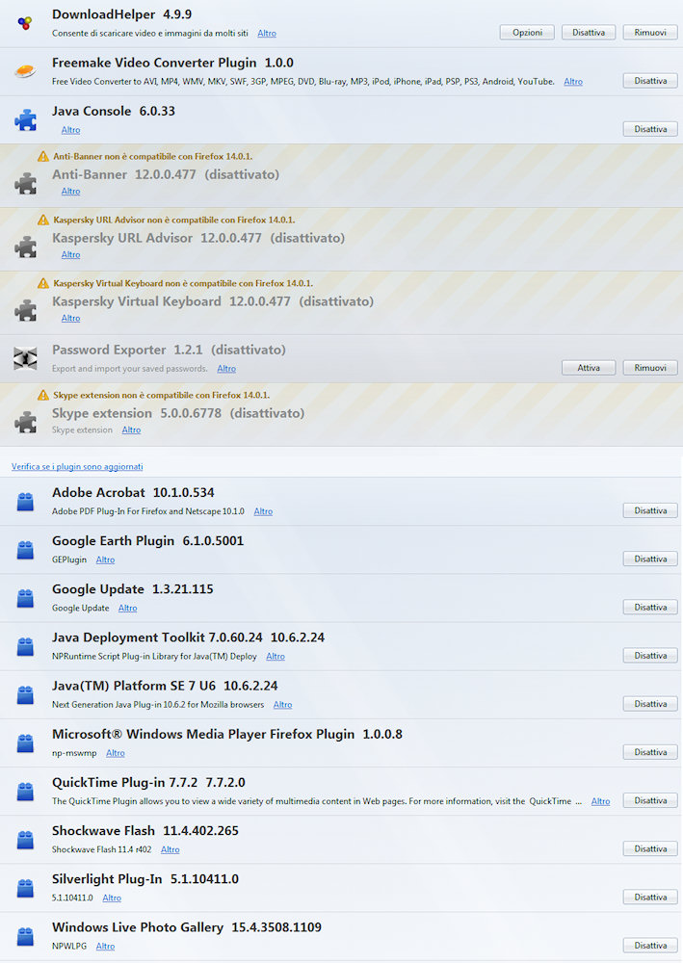Screen dimensions: 683x963
Task: Click the Anti-Banner gray puzzle icon
Action: coord(25,183)
